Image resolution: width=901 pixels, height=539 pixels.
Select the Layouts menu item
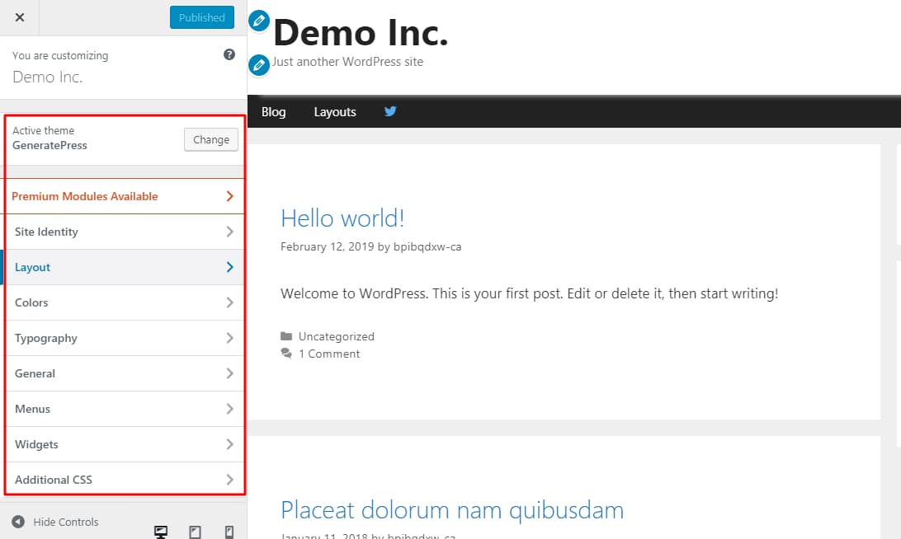point(335,112)
